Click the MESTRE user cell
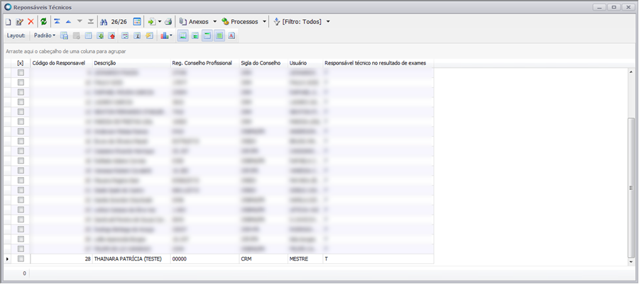Image resolution: width=639 pixels, height=284 pixels. (305, 259)
